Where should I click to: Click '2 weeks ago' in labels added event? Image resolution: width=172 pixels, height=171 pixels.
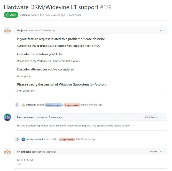tap(95, 105)
